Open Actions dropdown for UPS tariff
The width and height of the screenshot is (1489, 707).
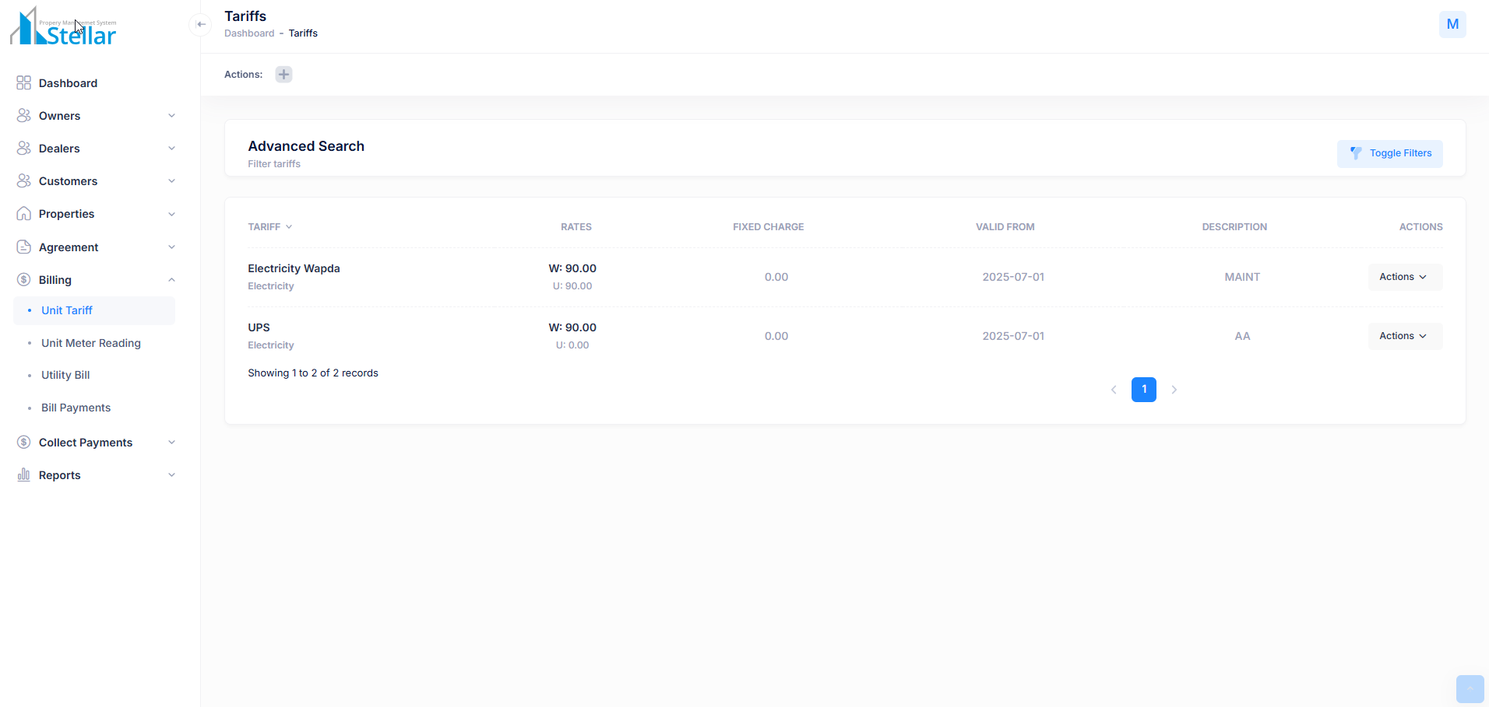1404,336
